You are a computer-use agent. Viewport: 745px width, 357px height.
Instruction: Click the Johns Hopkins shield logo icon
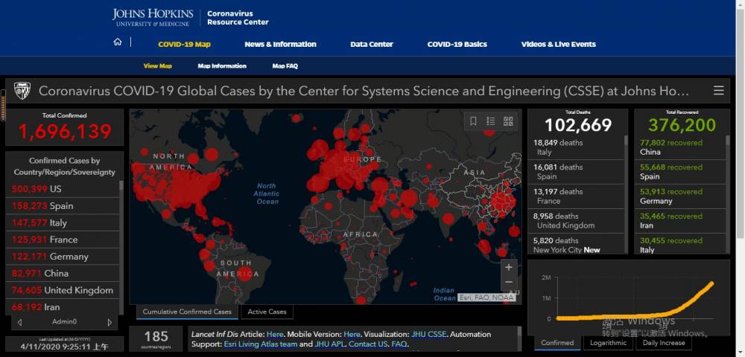coord(22,90)
